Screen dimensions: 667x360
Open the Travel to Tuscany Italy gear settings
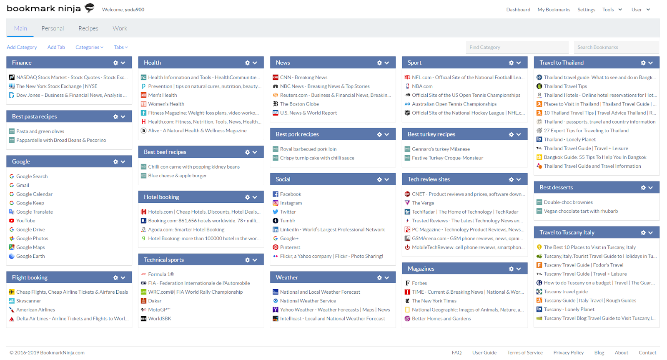tap(643, 233)
